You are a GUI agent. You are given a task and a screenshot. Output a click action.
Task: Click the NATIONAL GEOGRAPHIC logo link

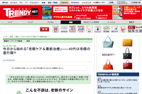click(123, 2)
